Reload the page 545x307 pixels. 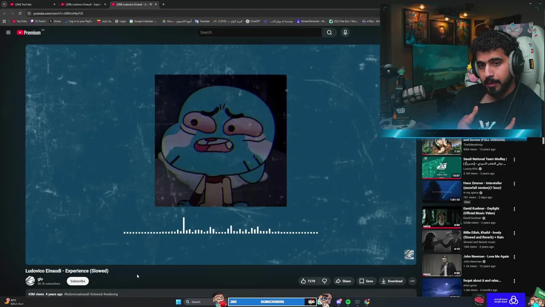[x=20, y=13]
